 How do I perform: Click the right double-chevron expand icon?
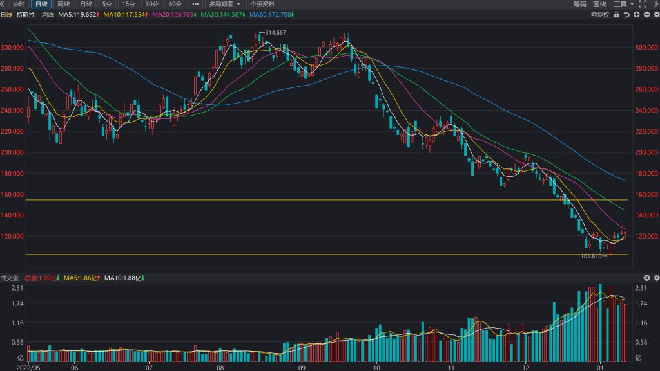[x=657, y=4]
